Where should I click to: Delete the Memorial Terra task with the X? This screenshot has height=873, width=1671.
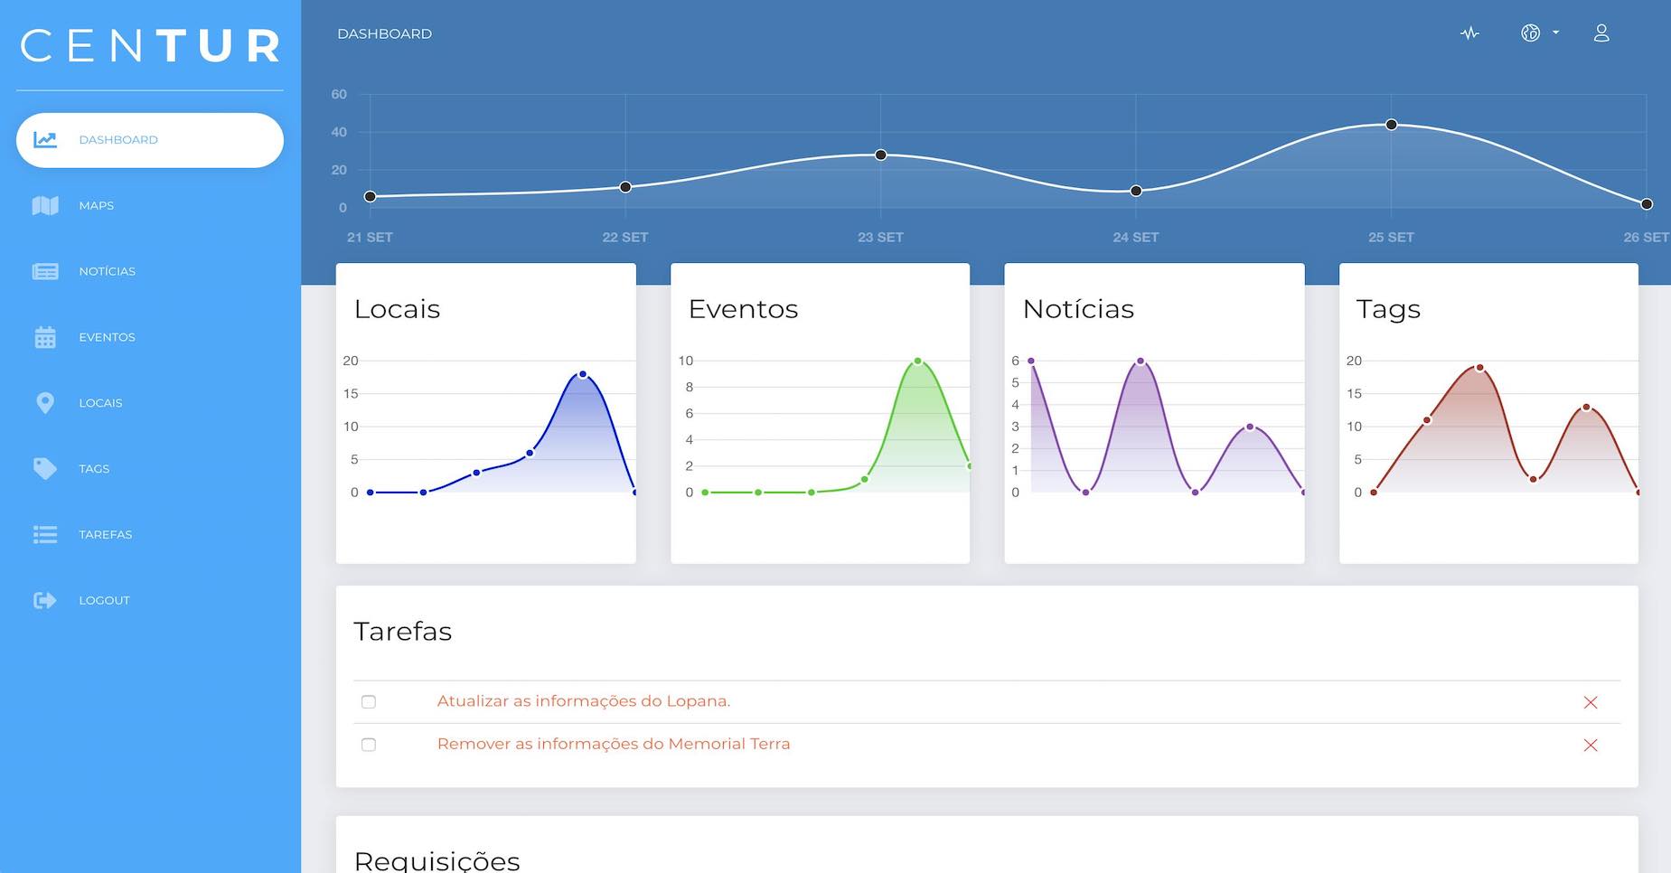[1591, 745]
